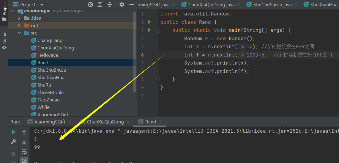This screenshot has width=339, height=163.
Task: Close the XiaomingSGift.java editor tab
Action: [174, 4]
